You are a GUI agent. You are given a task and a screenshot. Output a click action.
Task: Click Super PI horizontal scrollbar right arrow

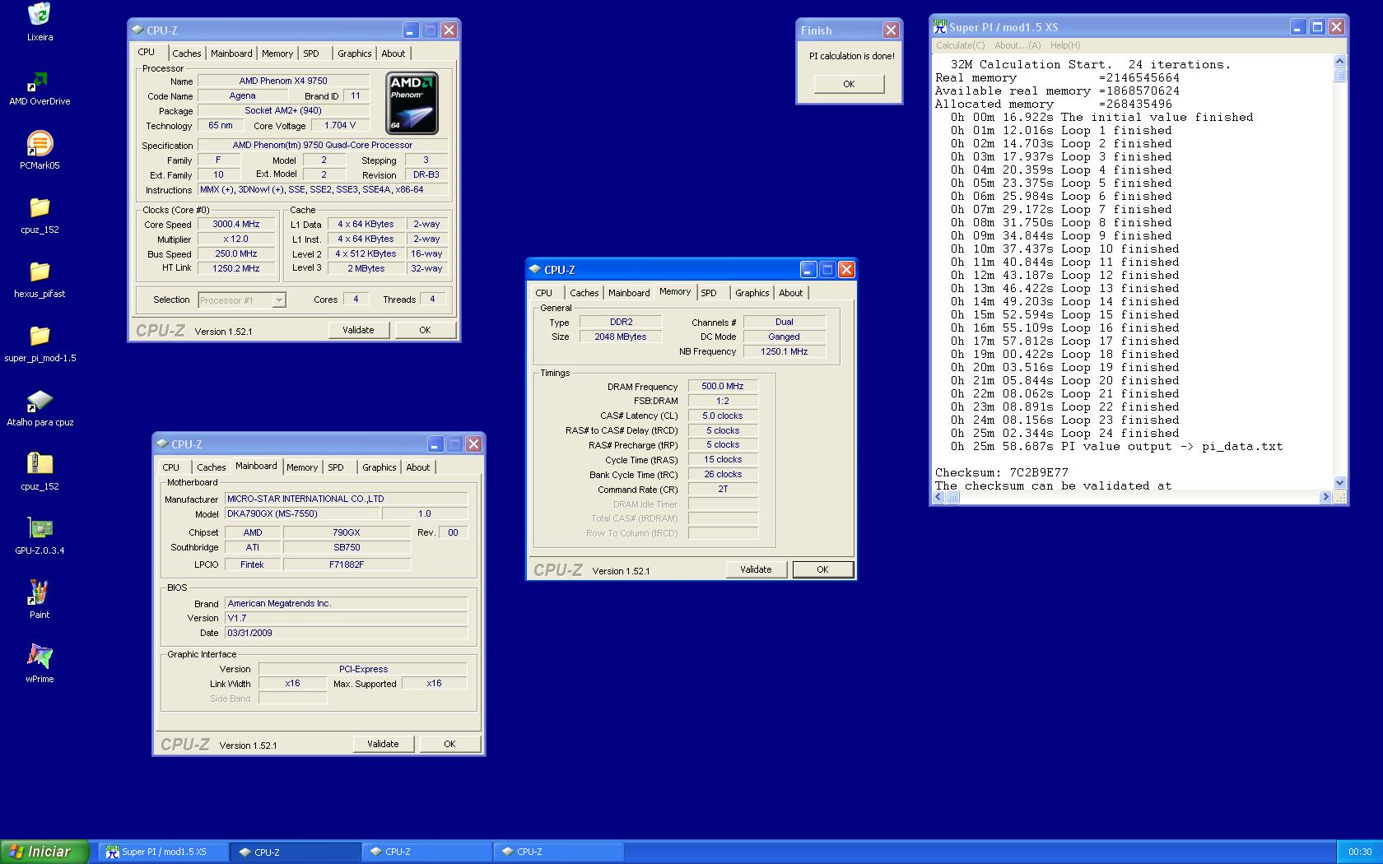pos(1325,497)
